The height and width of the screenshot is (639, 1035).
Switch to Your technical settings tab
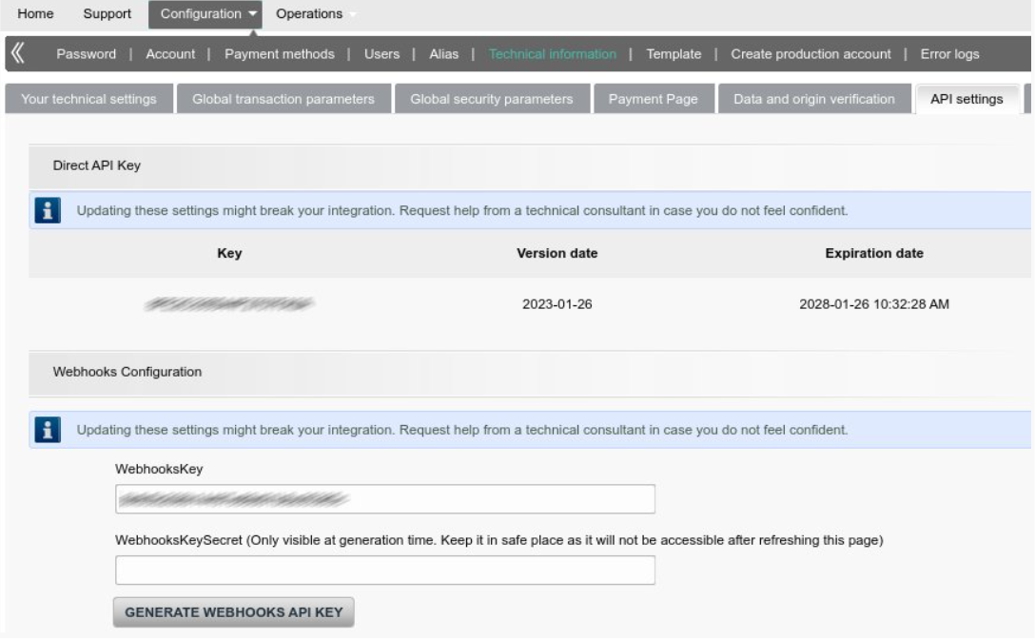[89, 99]
